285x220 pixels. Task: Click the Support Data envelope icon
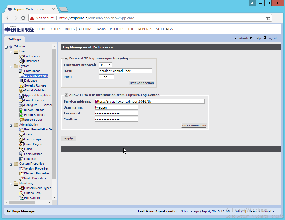click(21, 120)
